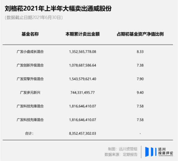Click the 合计 total row label

point(29,134)
